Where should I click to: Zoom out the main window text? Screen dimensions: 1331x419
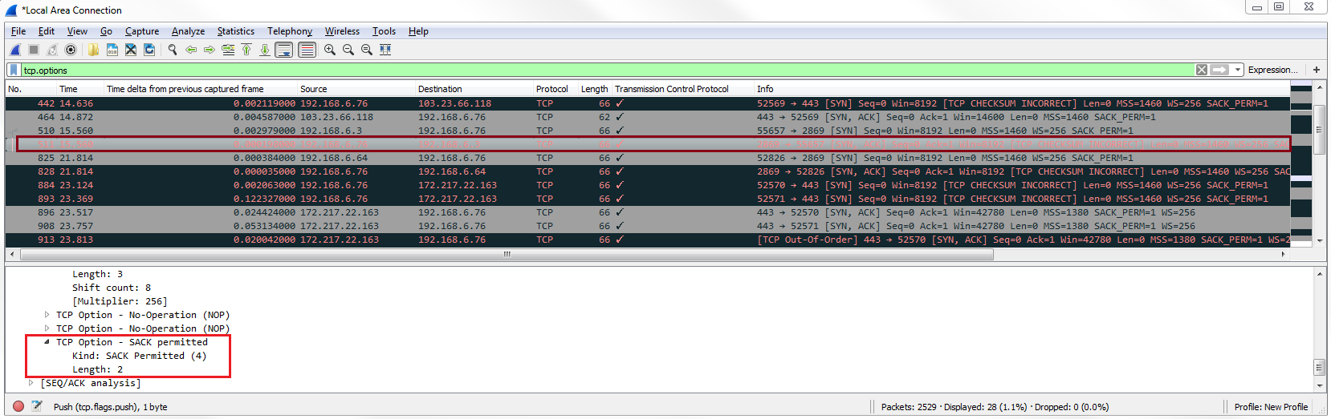(x=348, y=50)
